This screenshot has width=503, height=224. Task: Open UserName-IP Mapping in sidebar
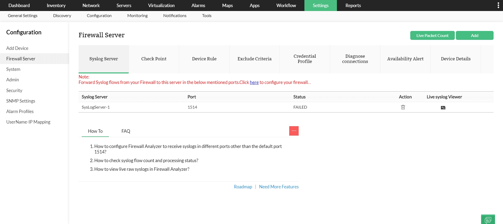point(34,122)
